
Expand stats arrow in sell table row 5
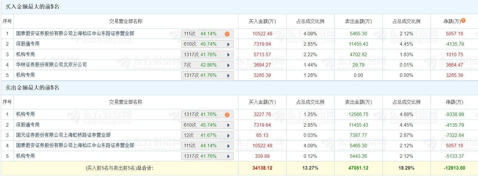pyautogui.click(x=228, y=156)
